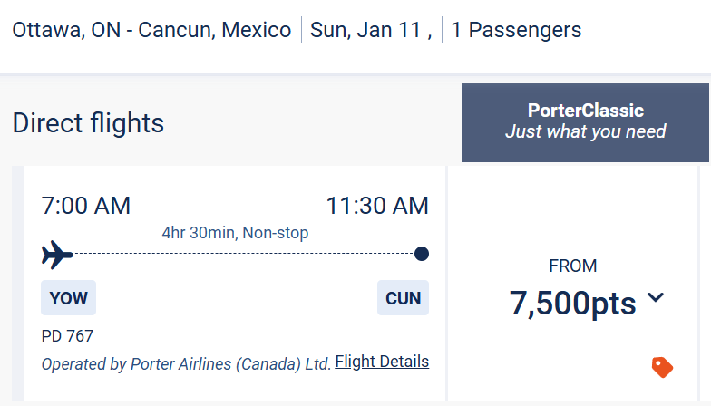Click the airplane icon on the route line
Viewport: 711px width, 406px height.
coord(57,255)
